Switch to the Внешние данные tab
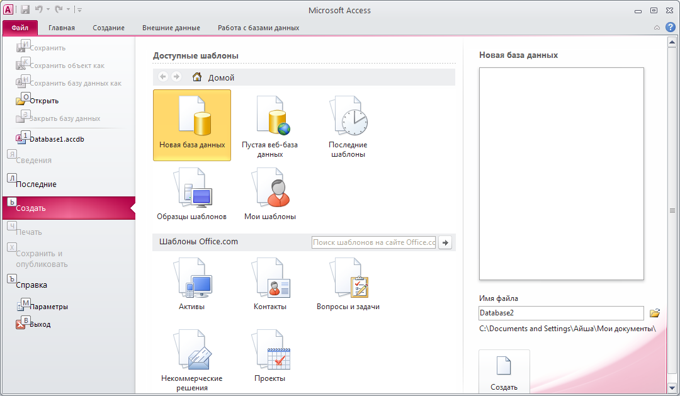This screenshot has width=680, height=396. 171,28
